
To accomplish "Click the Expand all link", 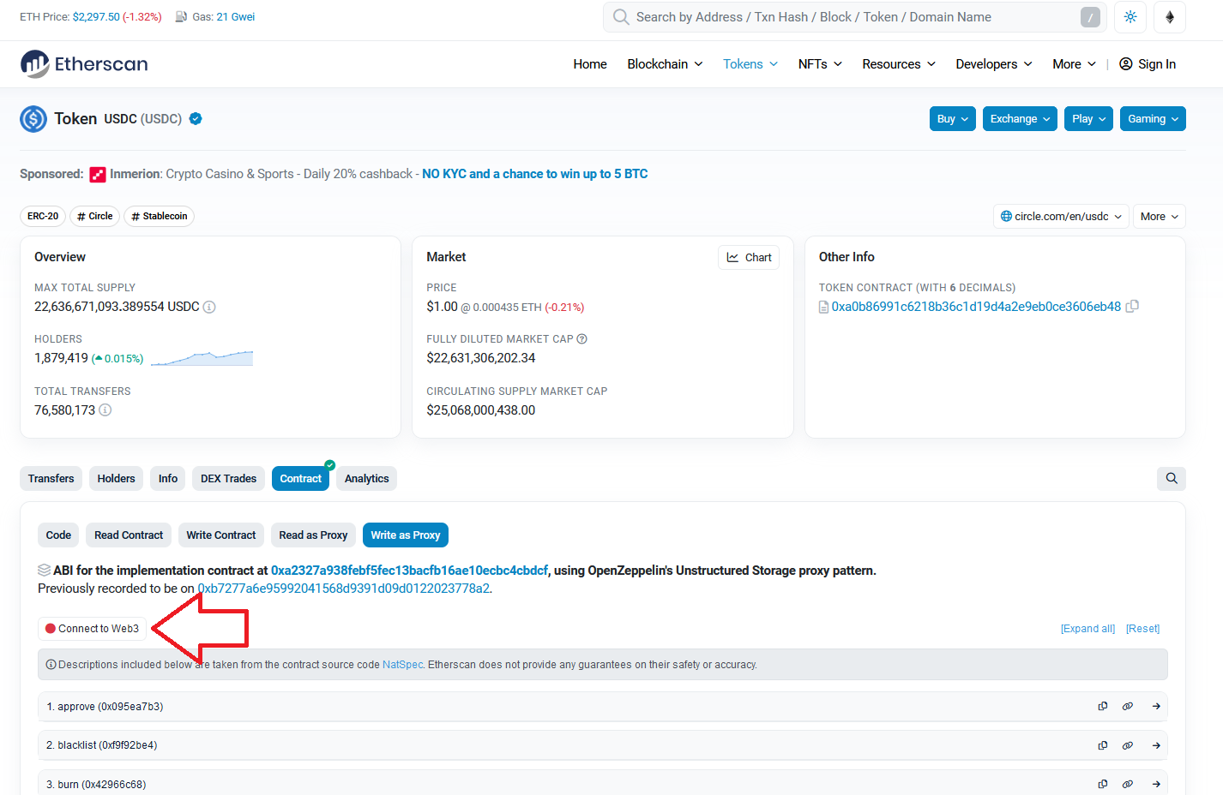I will (1087, 629).
